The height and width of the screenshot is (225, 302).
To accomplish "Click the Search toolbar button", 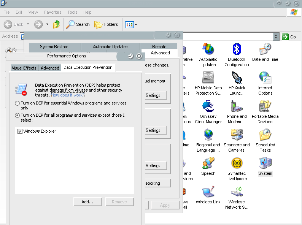I will pyautogui.click(x=78, y=24).
